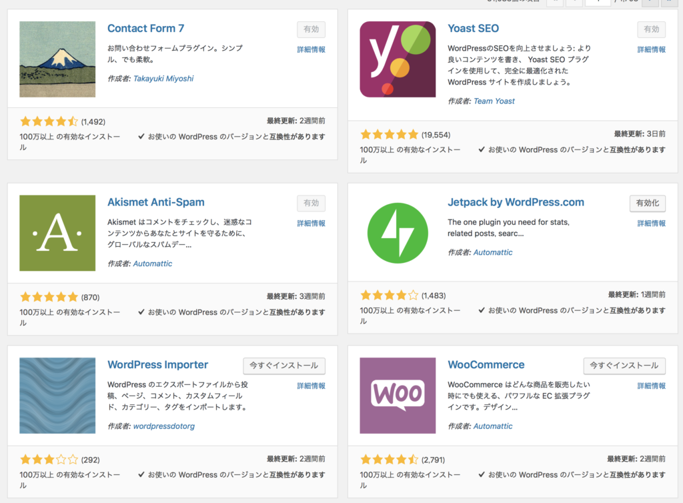Open author link Team Yoast
Viewport: 683px width, 503px height.
pos(494,101)
